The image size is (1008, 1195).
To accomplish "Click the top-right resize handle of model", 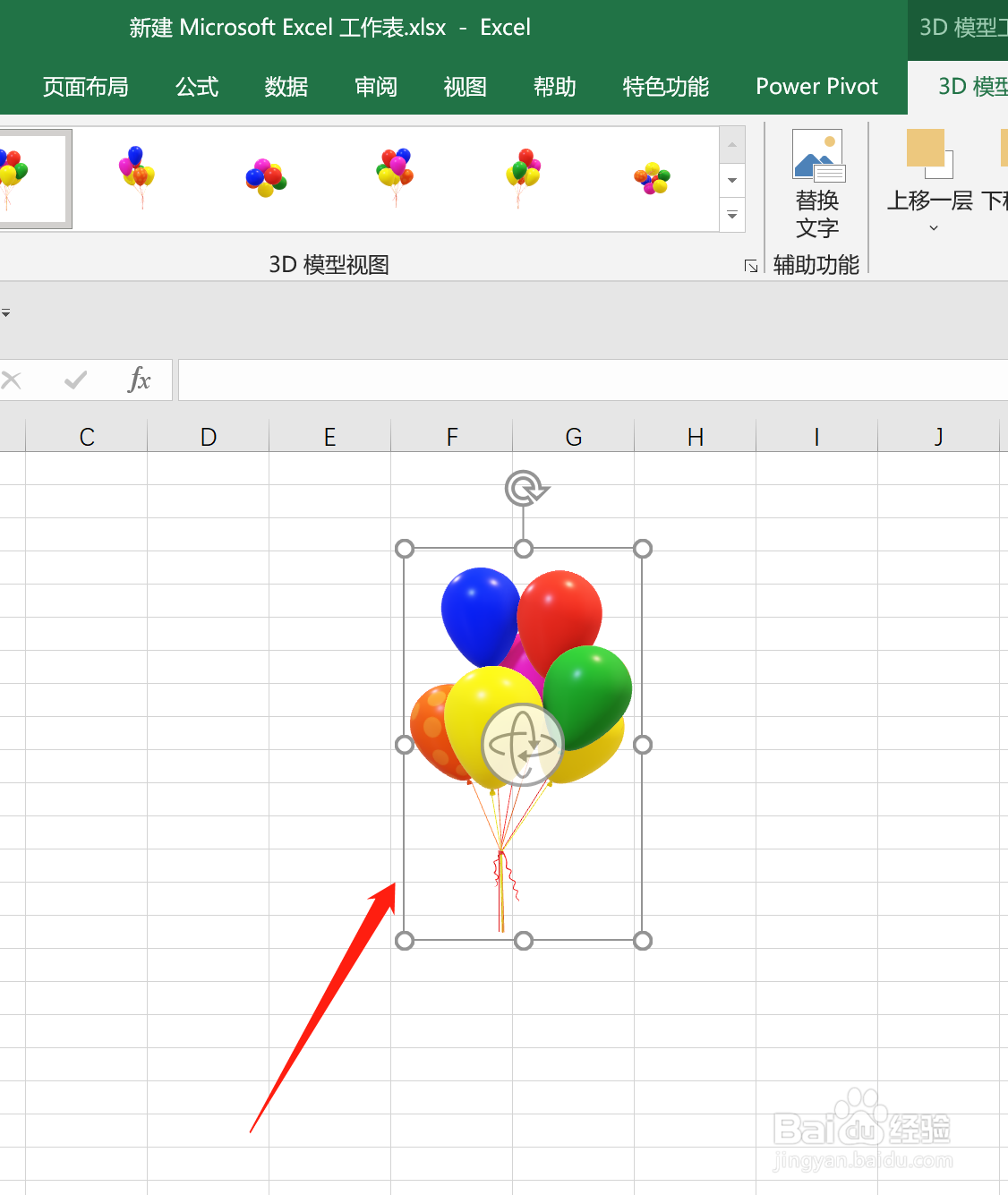I will click(643, 549).
